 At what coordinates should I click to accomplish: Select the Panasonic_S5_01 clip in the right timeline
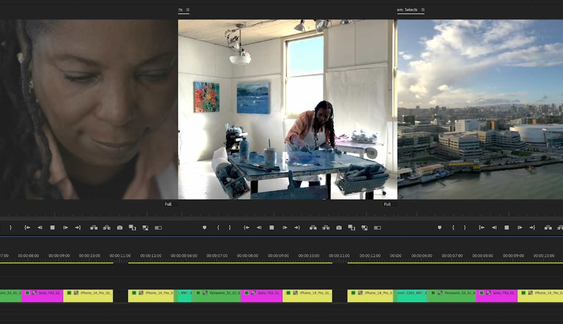451,296
